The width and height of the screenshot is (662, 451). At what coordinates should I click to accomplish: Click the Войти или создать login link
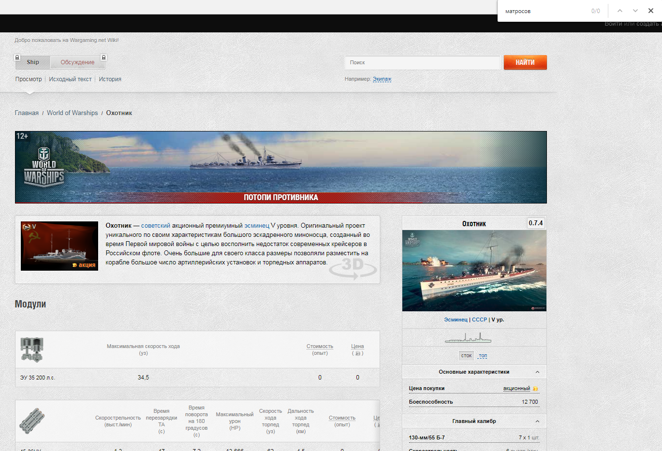click(x=633, y=24)
